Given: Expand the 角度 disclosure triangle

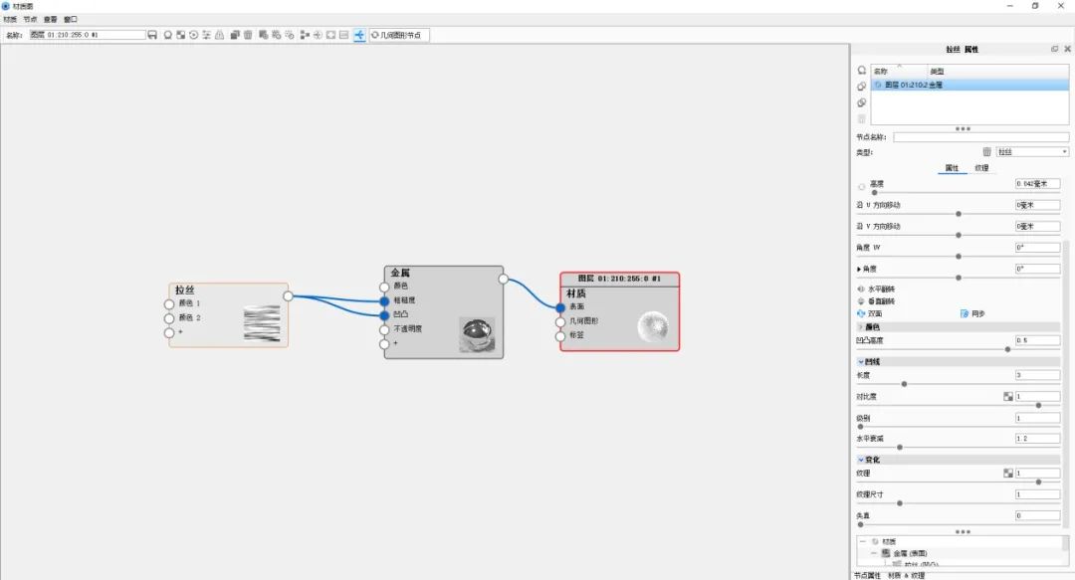Looking at the screenshot, I should [x=859, y=270].
